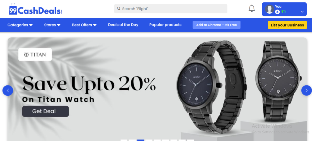Open Deals of the Day page

[x=123, y=25]
